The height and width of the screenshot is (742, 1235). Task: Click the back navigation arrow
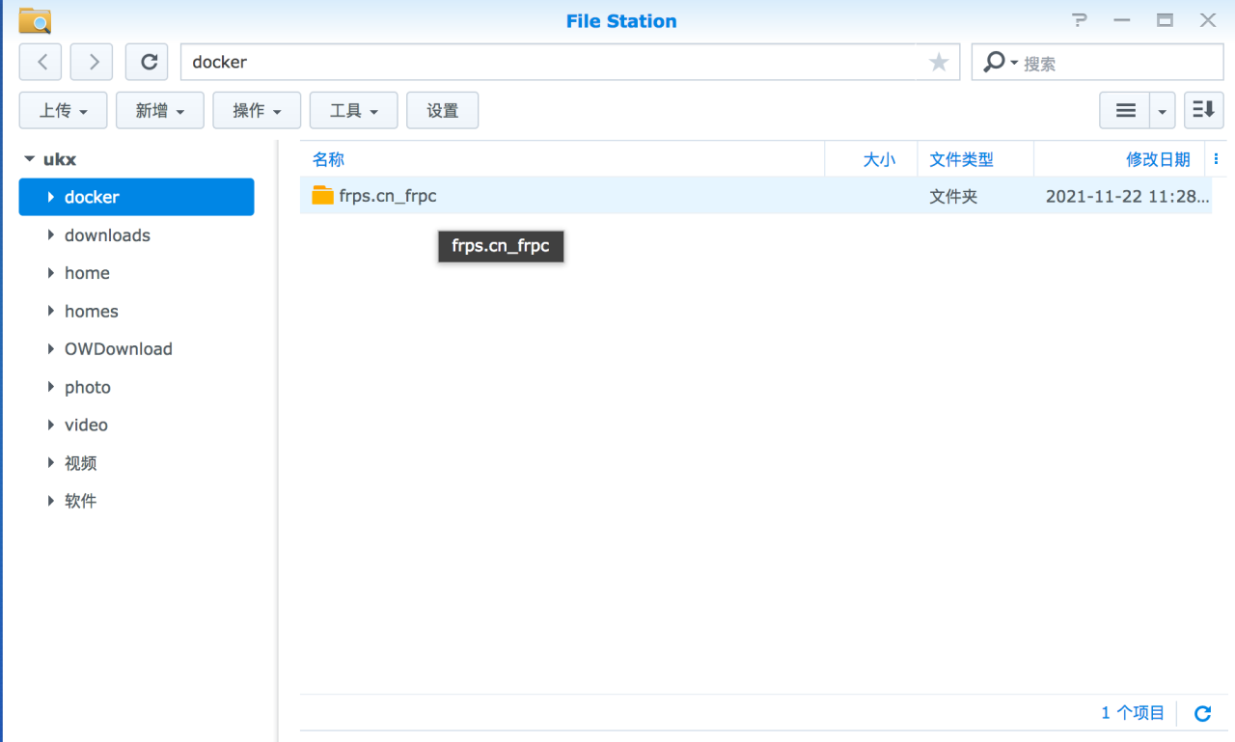(41, 62)
